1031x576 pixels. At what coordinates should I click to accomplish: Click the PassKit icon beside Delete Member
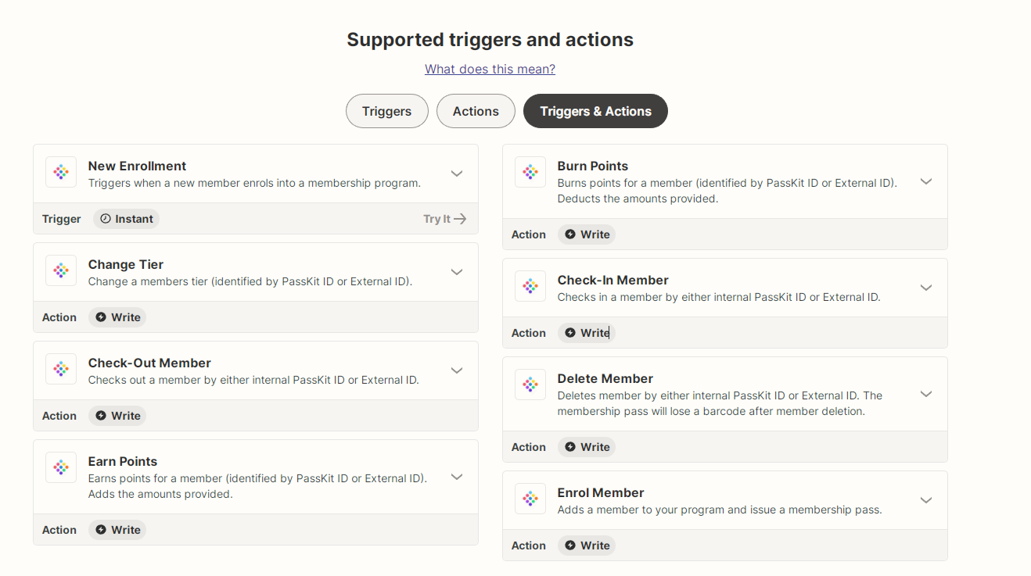point(530,385)
